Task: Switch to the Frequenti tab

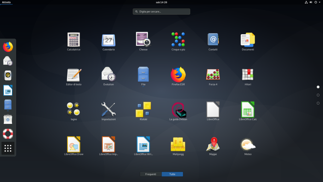Action: (151, 174)
